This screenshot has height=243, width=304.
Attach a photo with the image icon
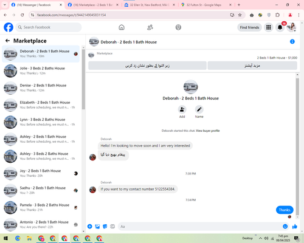[97, 227]
